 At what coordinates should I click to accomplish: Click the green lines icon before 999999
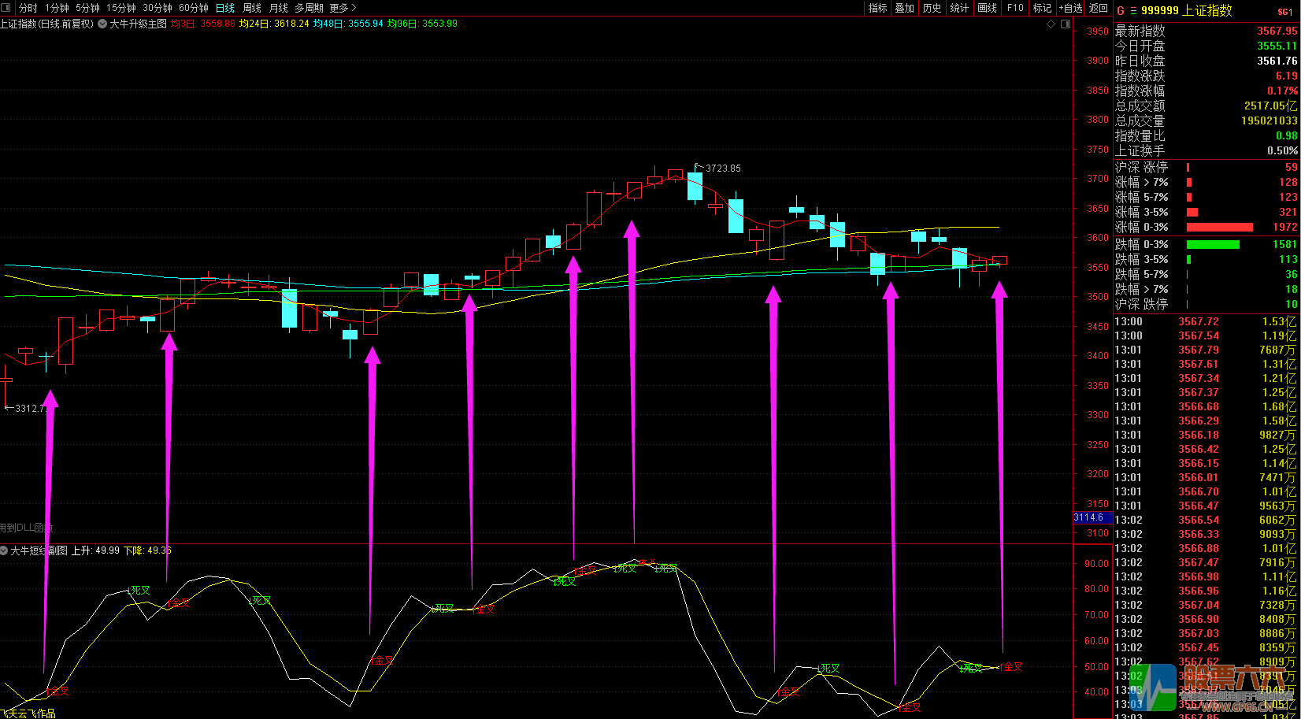[x=1133, y=11]
